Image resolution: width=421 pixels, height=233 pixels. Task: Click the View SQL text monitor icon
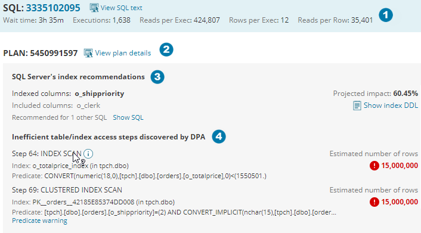pyautogui.click(x=94, y=8)
